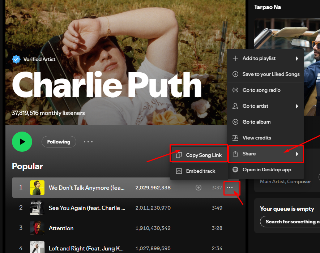Expand the Share submenu arrow

tap(297, 154)
